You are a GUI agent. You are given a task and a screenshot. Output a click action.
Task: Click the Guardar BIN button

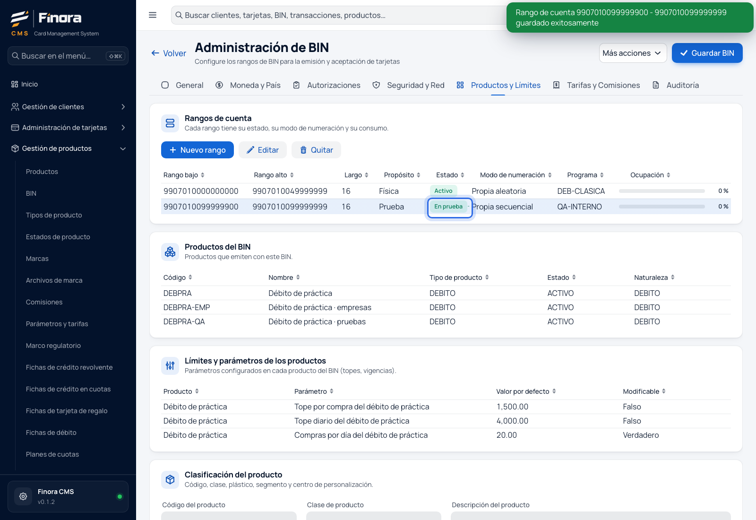[x=707, y=53]
